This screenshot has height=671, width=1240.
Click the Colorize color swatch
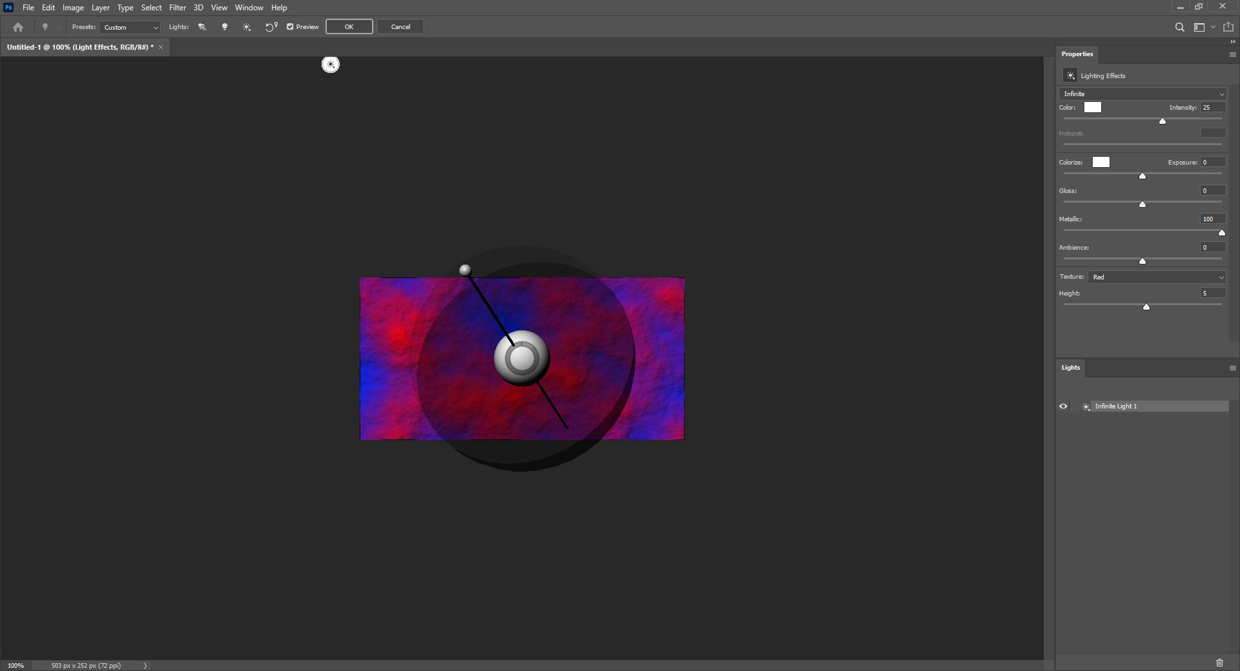(1100, 162)
